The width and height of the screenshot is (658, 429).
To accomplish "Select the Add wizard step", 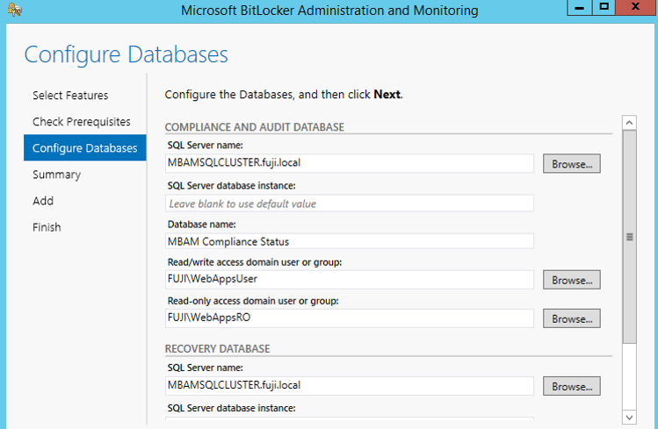I will coord(43,201).
